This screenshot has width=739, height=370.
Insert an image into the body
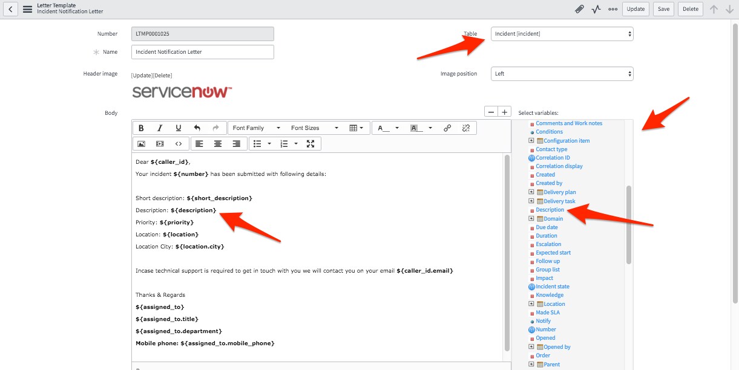click(141, 144)
